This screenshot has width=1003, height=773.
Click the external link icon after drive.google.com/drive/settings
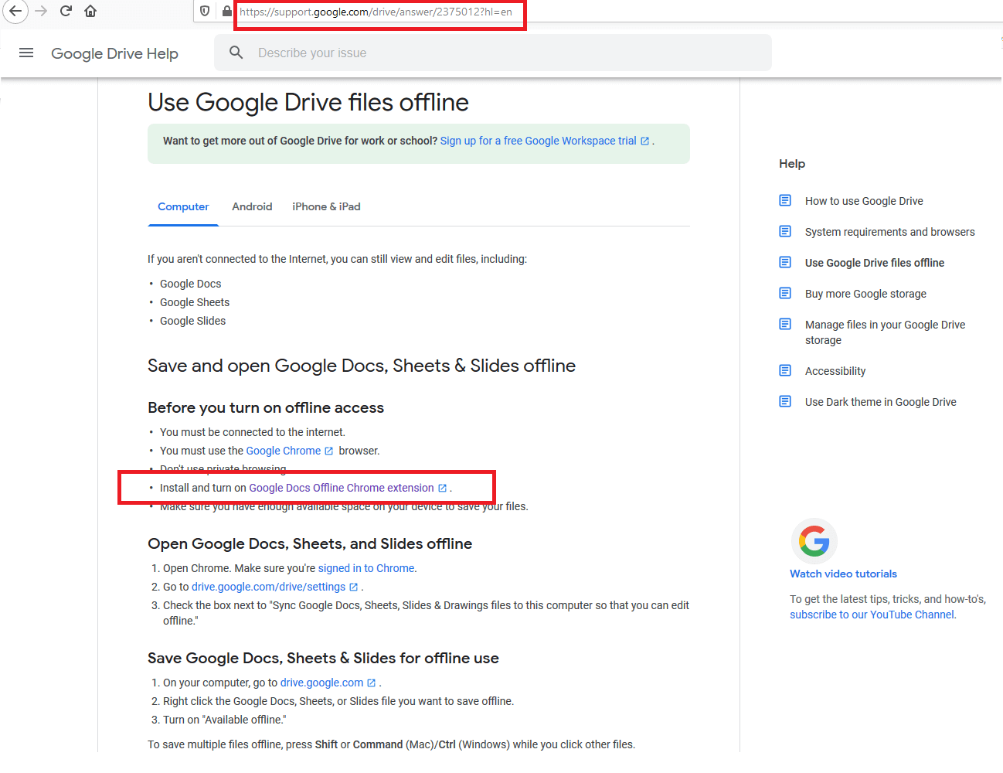[x=353, y=587]
